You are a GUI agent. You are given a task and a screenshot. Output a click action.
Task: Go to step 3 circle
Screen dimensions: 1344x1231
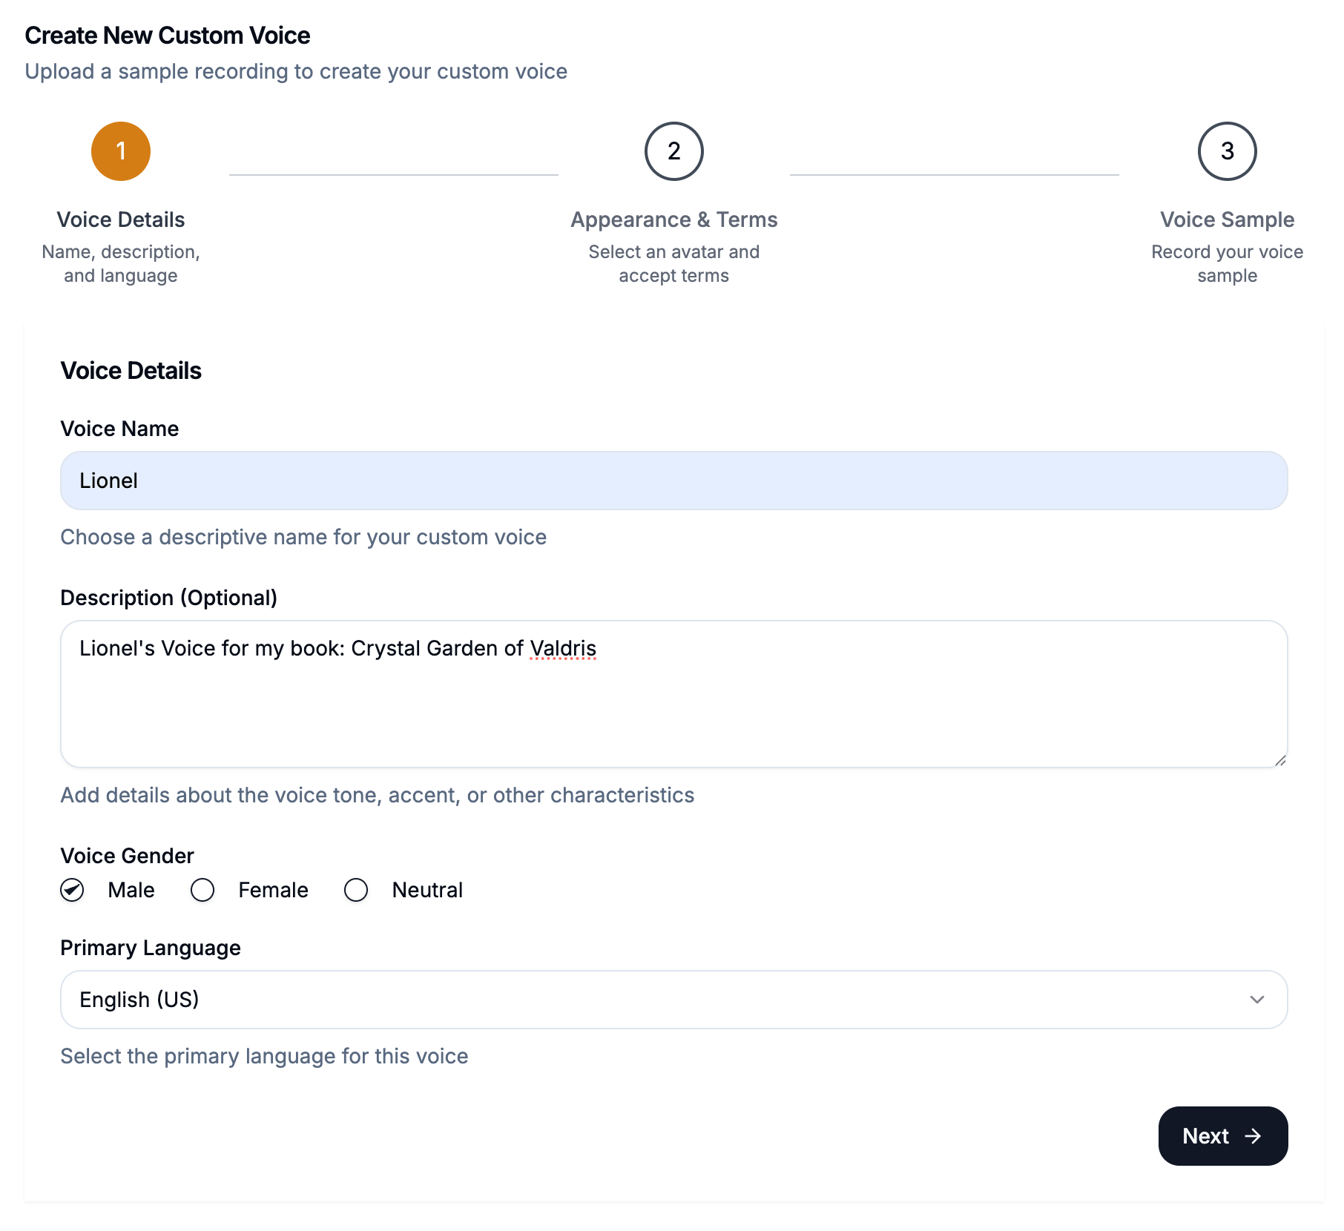point(1227,151)
